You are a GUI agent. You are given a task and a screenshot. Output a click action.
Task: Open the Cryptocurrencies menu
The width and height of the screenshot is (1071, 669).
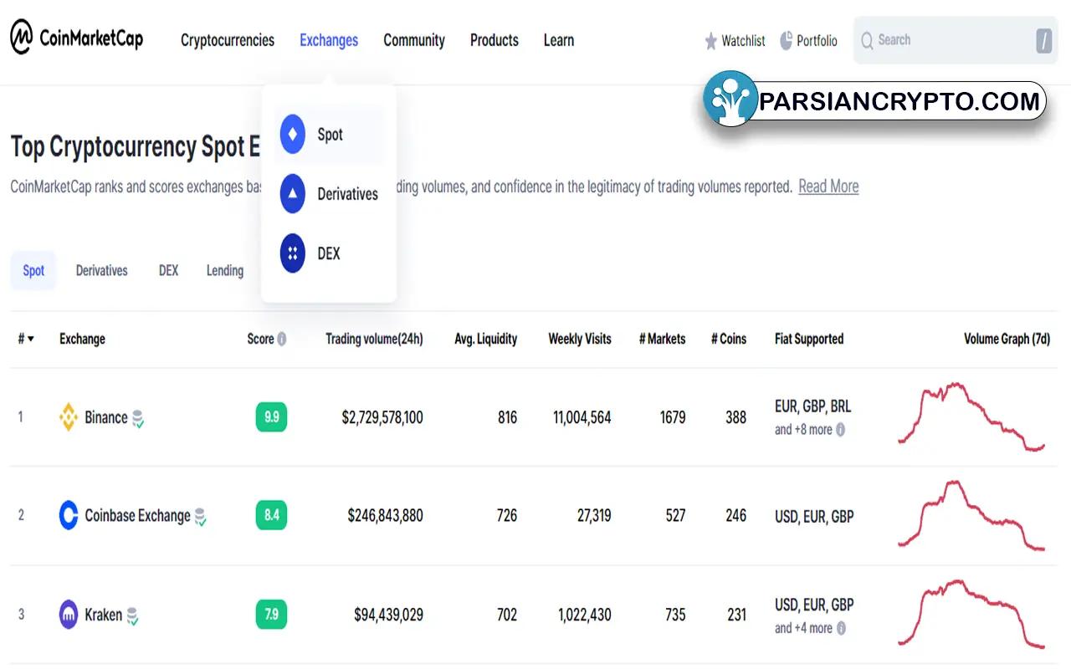pos(228,40)
